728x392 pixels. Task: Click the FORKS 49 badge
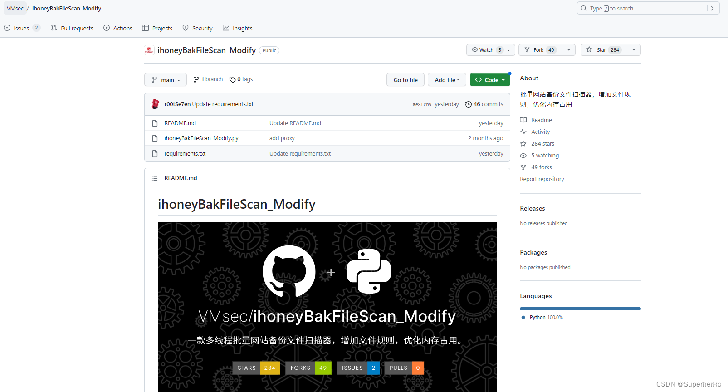tap(308, 368)
